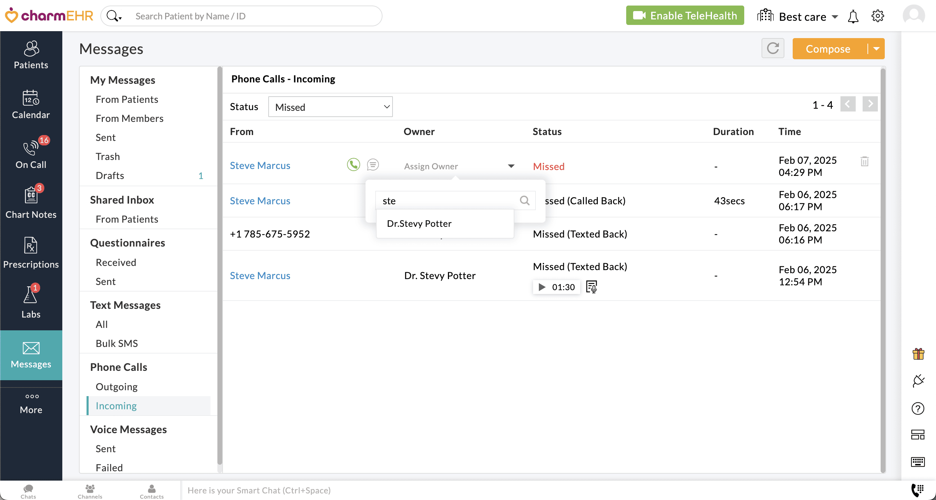Delete the Feb 07 missed call entry
936x500 pixels.
(x=864, y=162)
